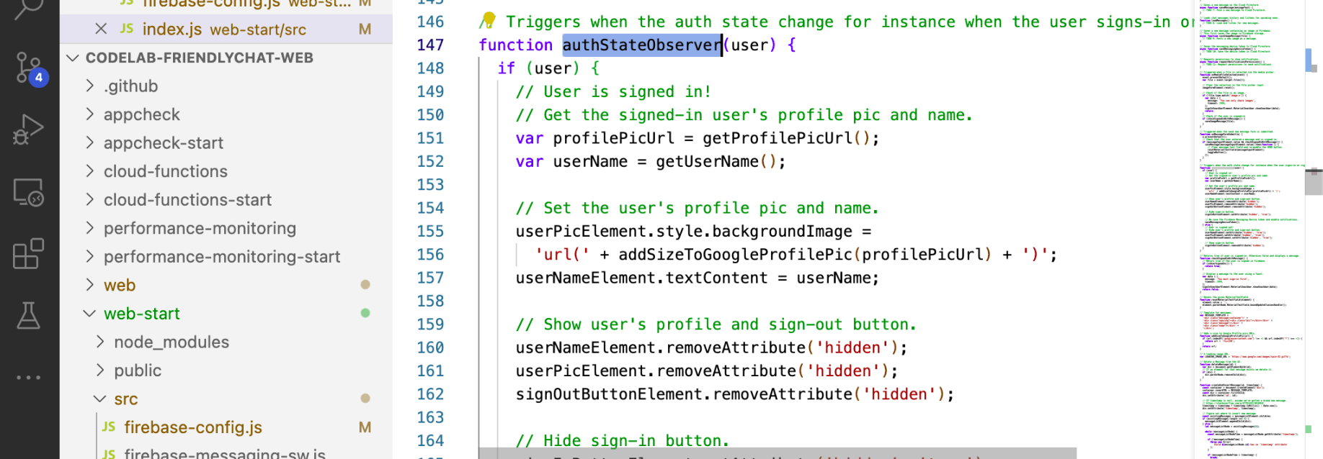Screen dimensions: 1323x459
Task: Click userNameElement.textContent on line 157
Action: point(641,278)
